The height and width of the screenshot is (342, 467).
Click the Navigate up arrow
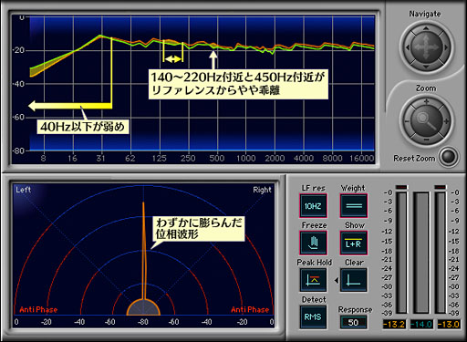coord(426,28)
